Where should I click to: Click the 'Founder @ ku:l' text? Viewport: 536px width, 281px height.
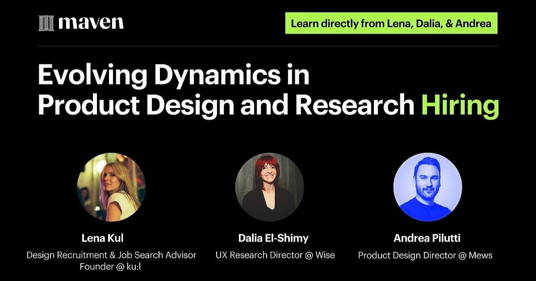(x=111, y=267)
